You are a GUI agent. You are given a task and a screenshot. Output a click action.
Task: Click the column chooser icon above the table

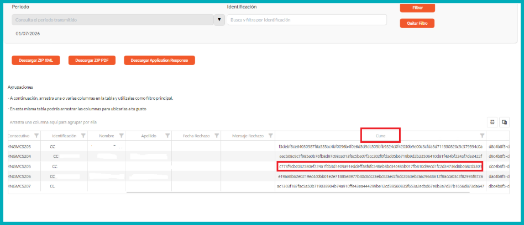tap(504, 122)
